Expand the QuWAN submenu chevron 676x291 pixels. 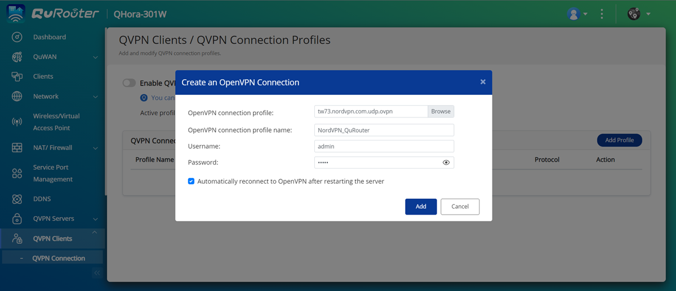tap(95, 57)
